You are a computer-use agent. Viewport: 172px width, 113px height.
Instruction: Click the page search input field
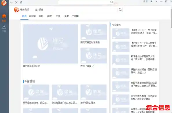tap(85, 9)
